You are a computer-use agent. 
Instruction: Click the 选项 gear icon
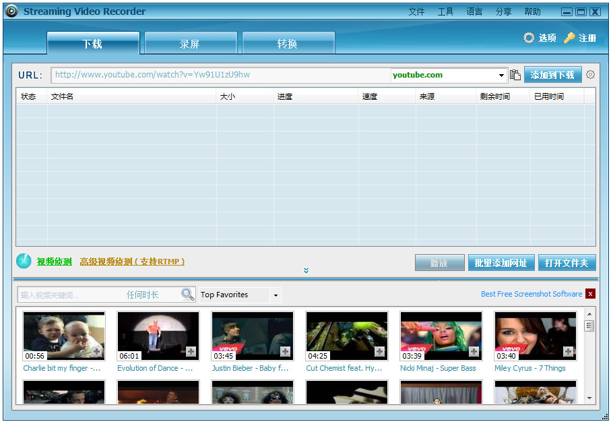(529, 38)
